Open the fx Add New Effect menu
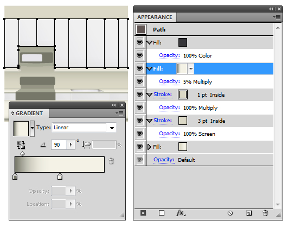 pyautogui.click(x=181, y=213)
